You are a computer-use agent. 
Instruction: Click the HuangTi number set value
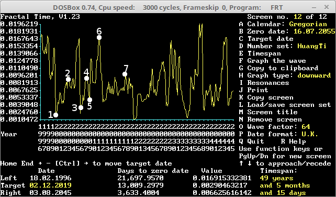pos(312,46)
